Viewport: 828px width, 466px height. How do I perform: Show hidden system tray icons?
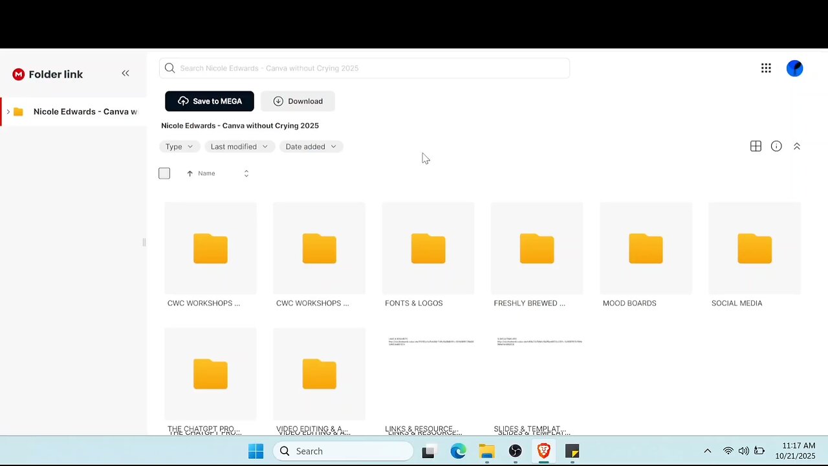[x=708, y=451]
